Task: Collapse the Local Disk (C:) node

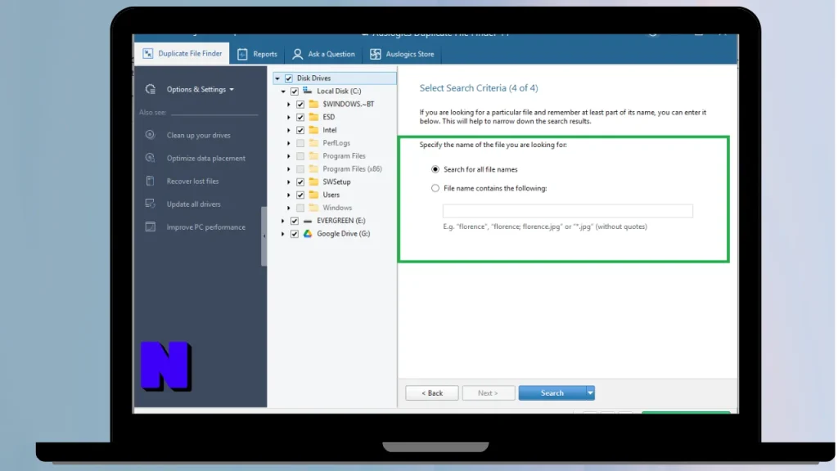Action: (283, 92)
